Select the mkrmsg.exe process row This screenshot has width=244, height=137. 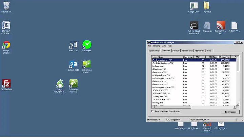[x=194, y=103]
